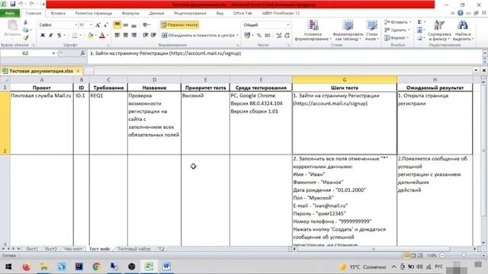
Task: Click the horizontal scrollbar of the sheet
Action: tap(374, 249)
